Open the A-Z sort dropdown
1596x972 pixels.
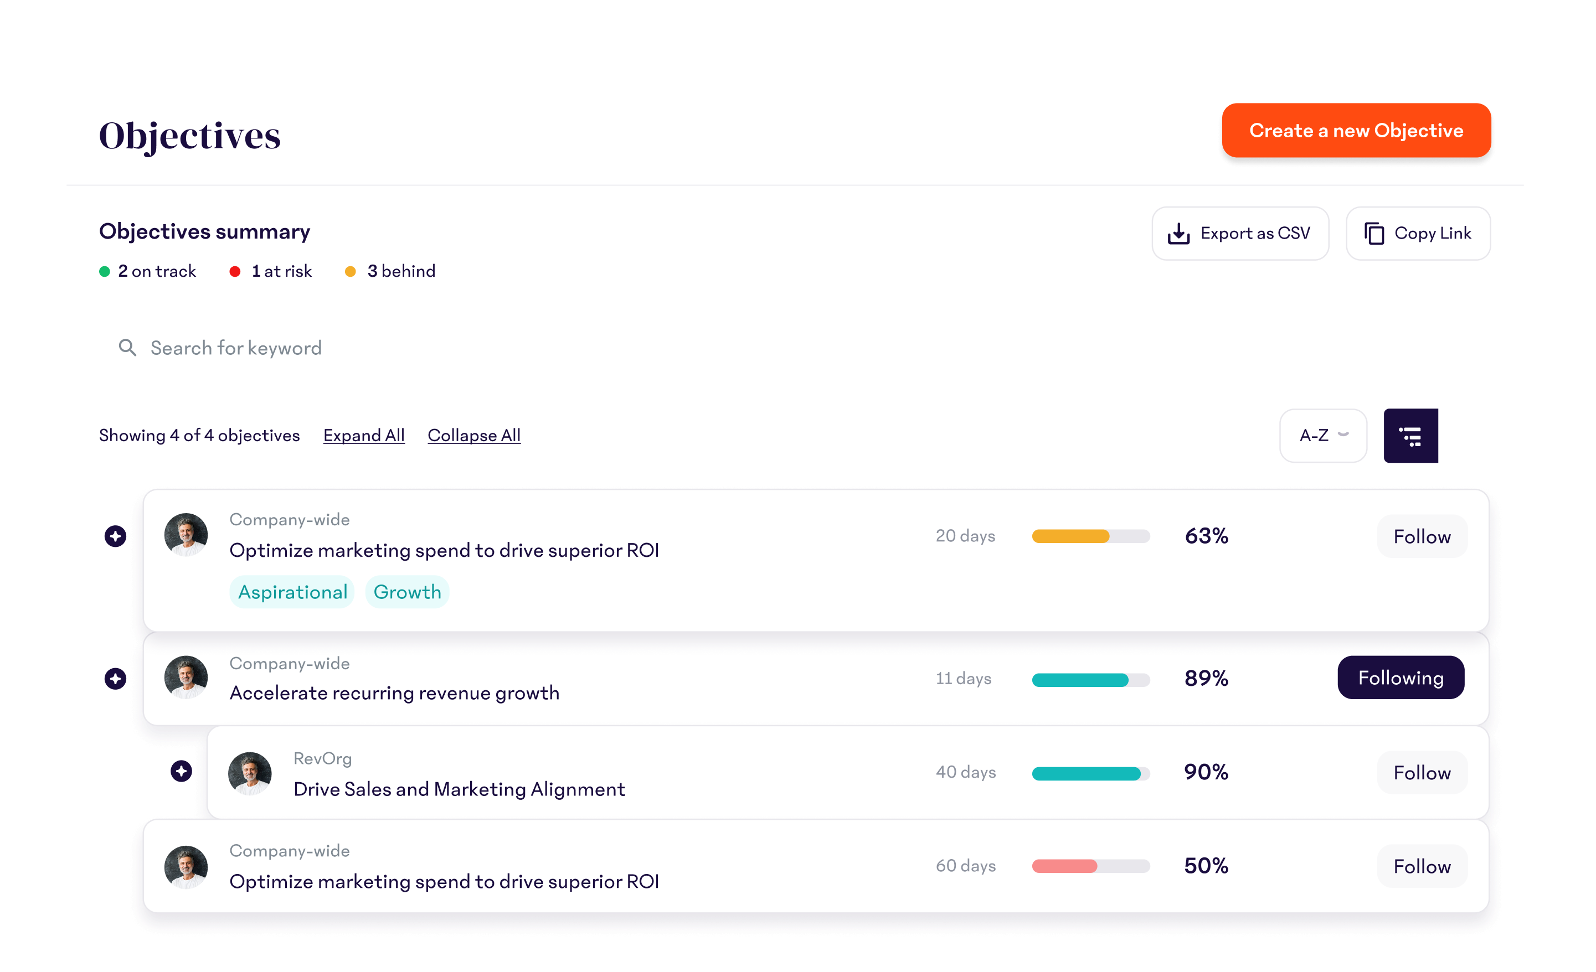1322,436
